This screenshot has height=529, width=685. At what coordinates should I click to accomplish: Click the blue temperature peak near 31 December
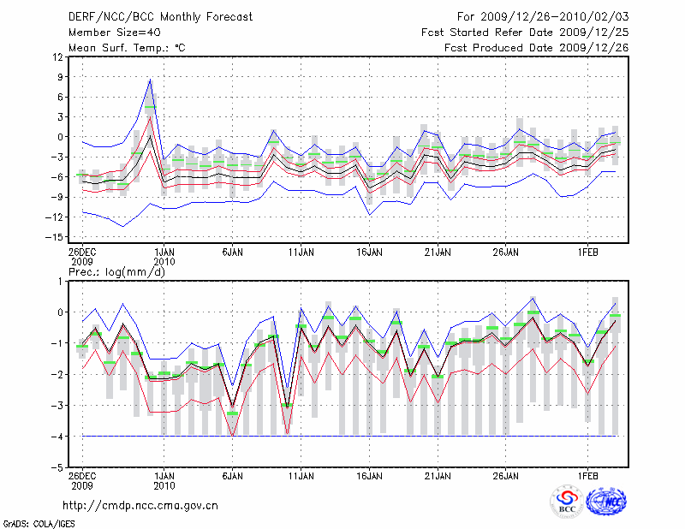tap(151, 80)
